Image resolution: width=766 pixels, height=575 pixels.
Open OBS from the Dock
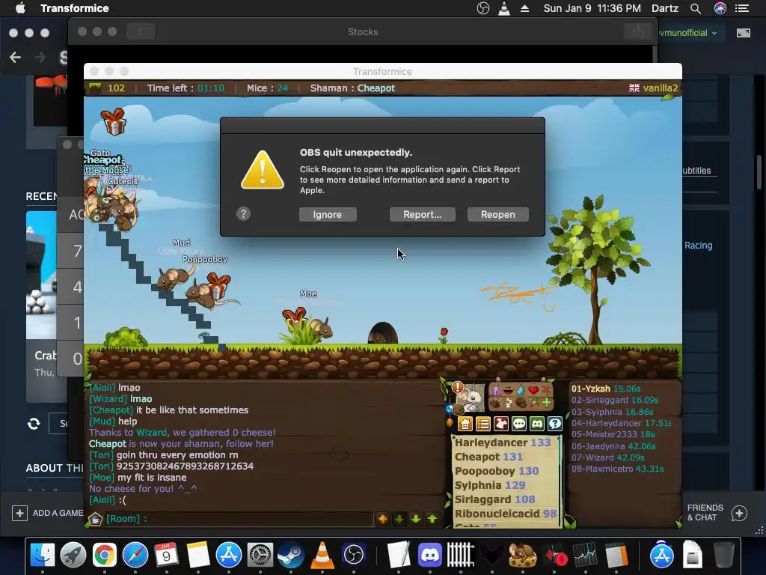coord(354,555)
